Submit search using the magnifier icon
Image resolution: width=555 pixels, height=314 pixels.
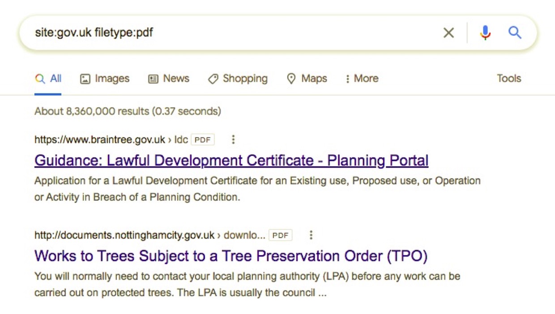click(x=515, y=33)
